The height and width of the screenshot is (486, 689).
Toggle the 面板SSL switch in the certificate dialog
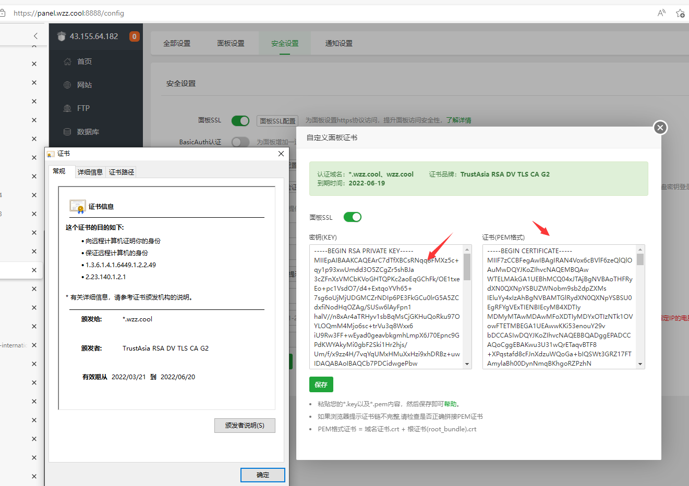coord(353,217)
